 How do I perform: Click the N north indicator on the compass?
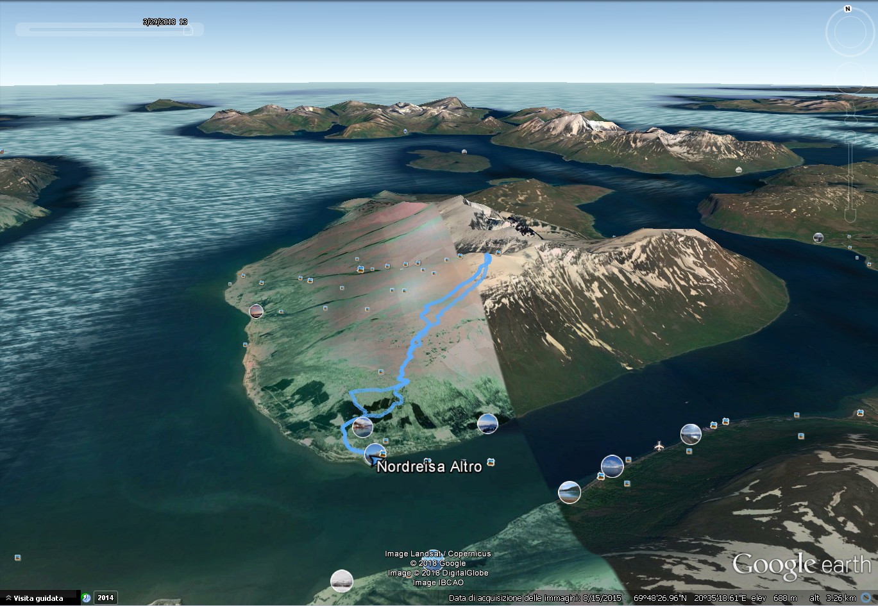click(x=848, y=9)
